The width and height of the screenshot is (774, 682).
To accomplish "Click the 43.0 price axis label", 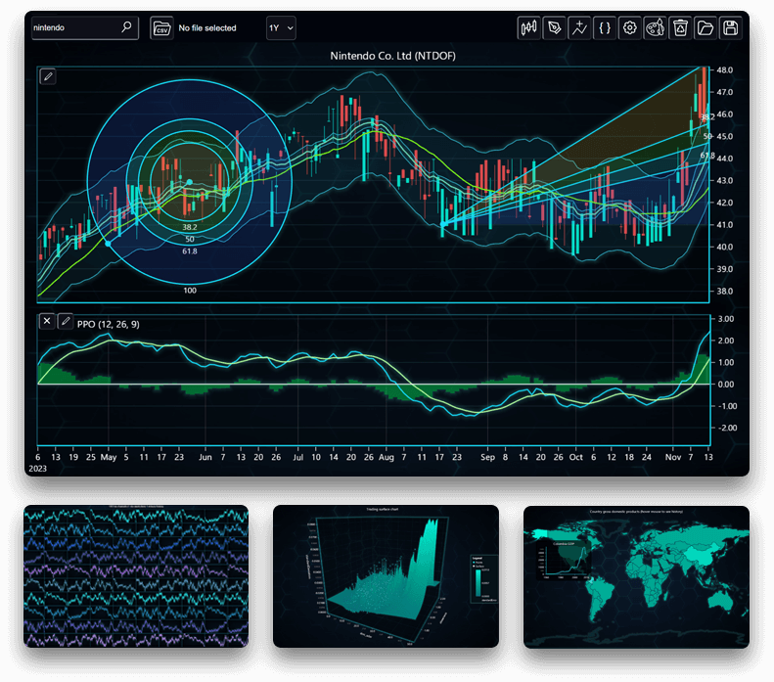I will [725, 181].
